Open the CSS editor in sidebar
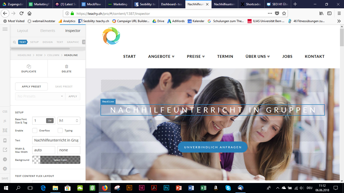This screenshot has width=344, height=193. coord(5,112)
